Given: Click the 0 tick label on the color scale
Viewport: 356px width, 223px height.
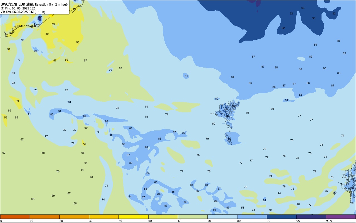Looking at the screenshot, I should [x=1, y=221].
